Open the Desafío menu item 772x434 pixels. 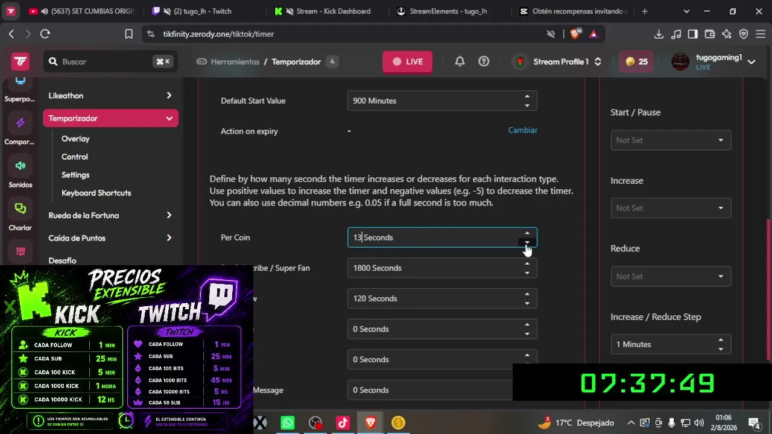pyautogui.click(x=62, y=260)
